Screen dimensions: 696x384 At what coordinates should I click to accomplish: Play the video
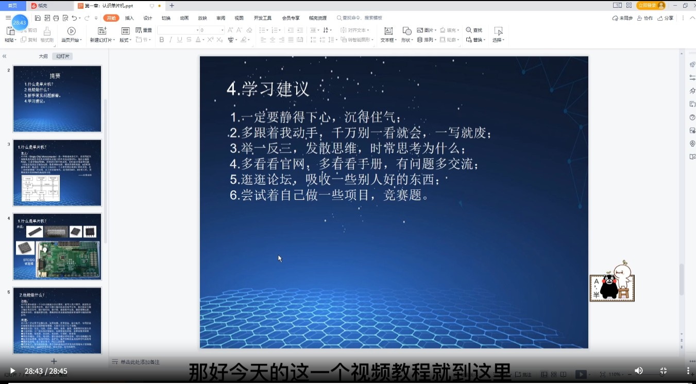[x=12, y=371]
